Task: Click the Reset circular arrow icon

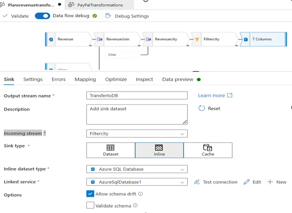Action: pos(202,108)
